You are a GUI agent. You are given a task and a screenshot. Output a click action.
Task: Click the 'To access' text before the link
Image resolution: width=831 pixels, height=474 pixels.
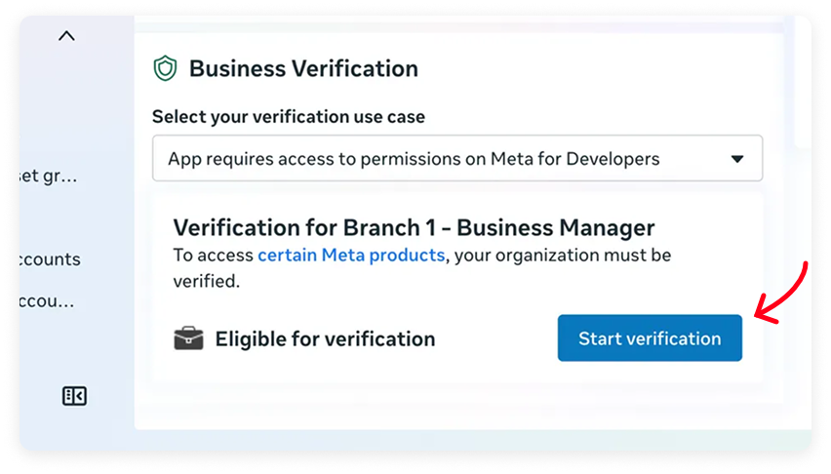[x=213, y=256]
